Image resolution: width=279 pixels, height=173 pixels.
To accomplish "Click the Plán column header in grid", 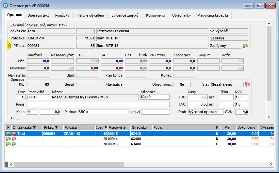I will click(228, 127).
